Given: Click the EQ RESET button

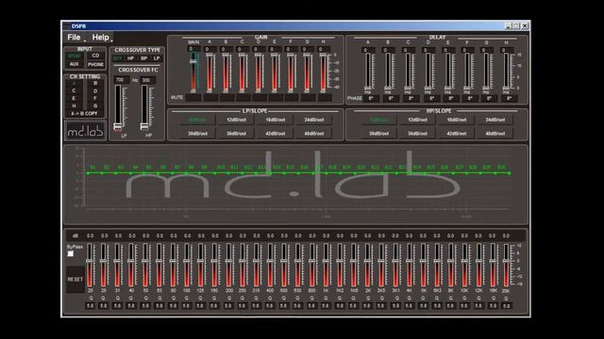Looking at the screenshot, I should tap(75, 279).
